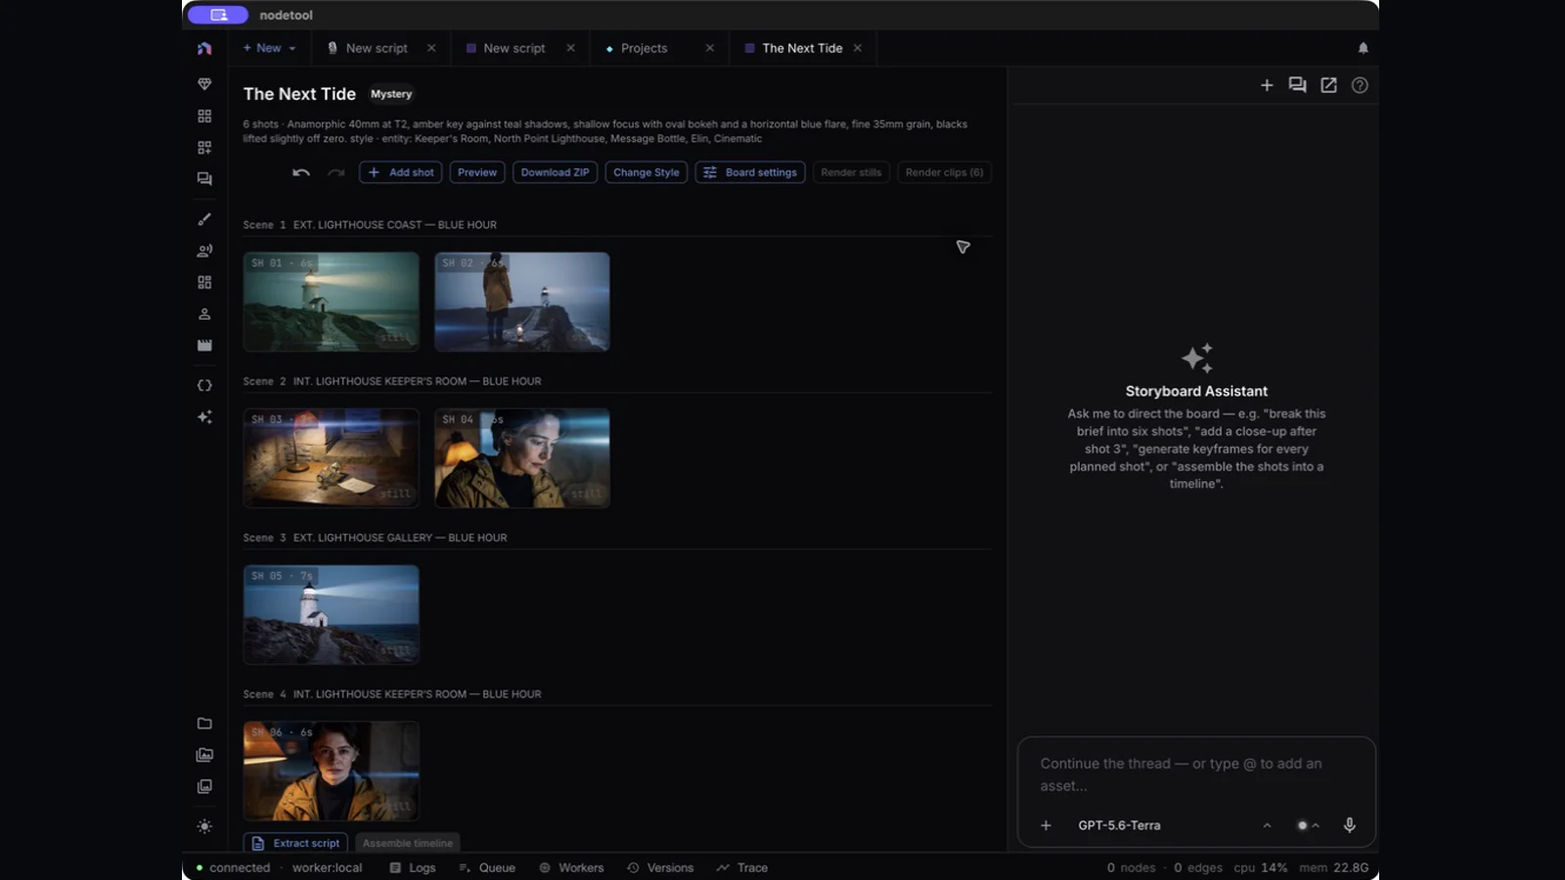1565x880 pixels.
Task: Open the curly braces icon in sidebar
Action: [x=204, y=385]
